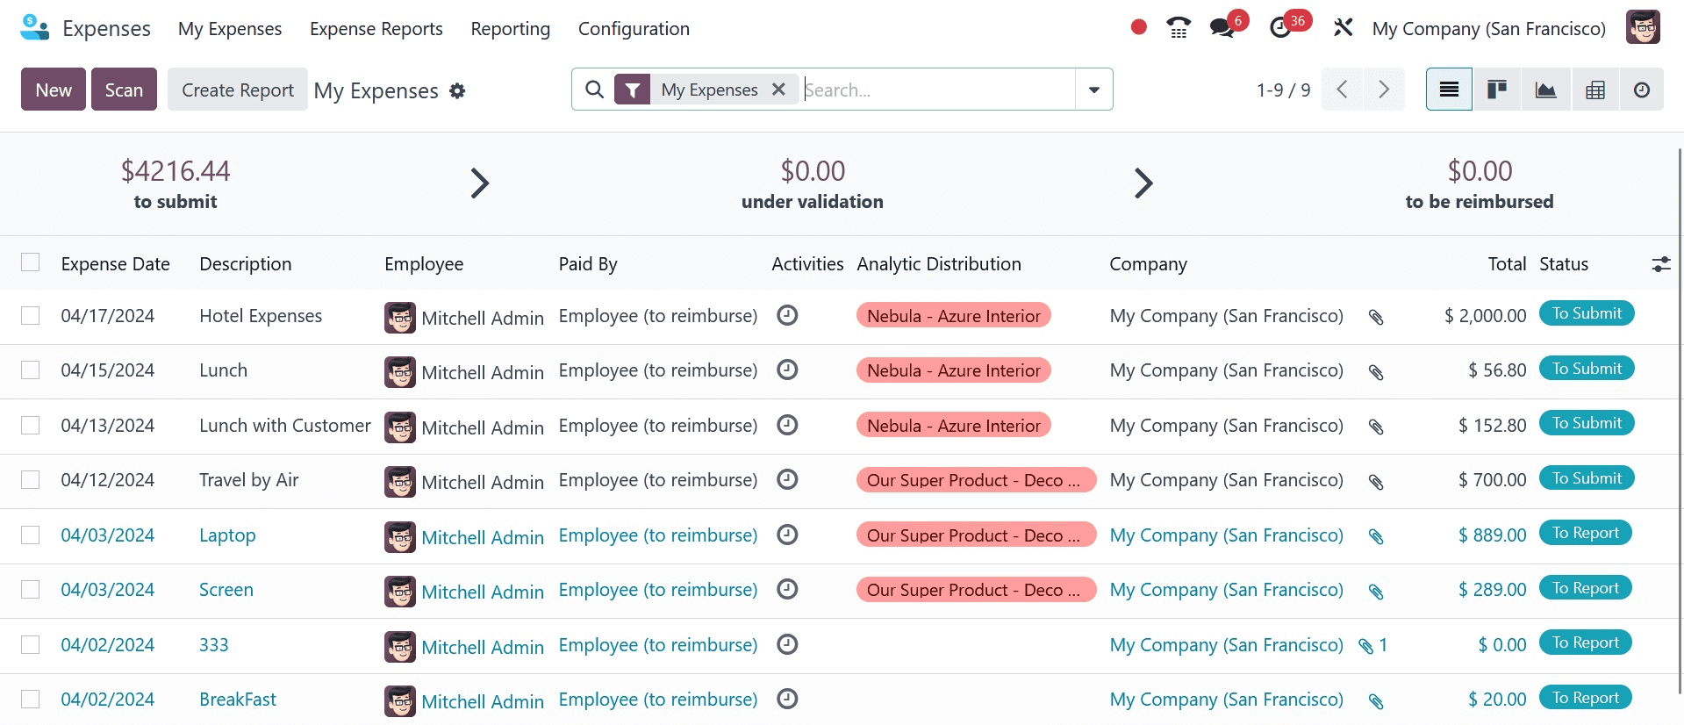
Task: Switch to activity view
Action: coord(1642,90)
